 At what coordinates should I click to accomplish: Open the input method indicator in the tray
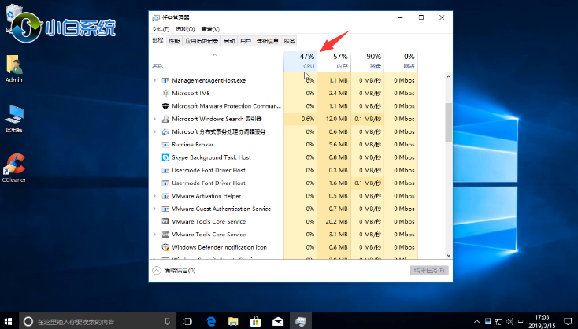[521, 321]
